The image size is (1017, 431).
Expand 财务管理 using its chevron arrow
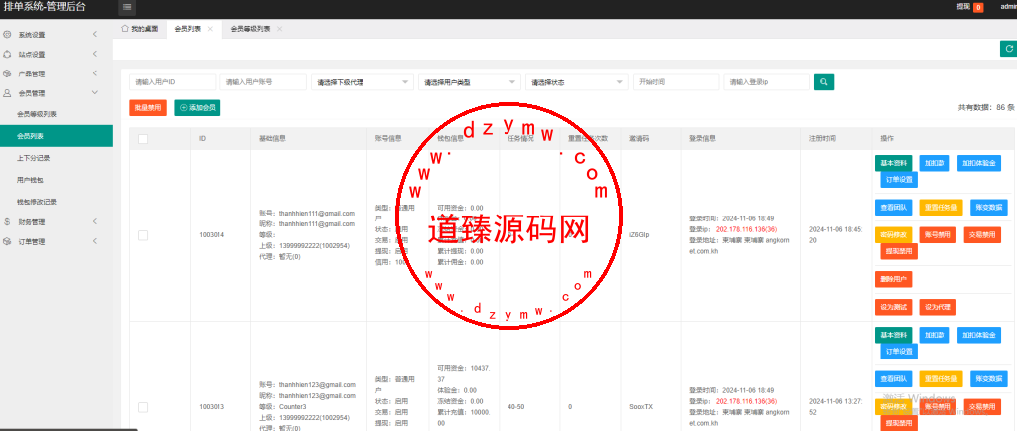coord(95,221)
